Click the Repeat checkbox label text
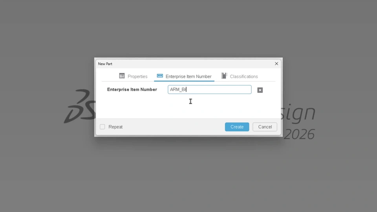This screenshot has height=212, width=377. coord(115,127)
